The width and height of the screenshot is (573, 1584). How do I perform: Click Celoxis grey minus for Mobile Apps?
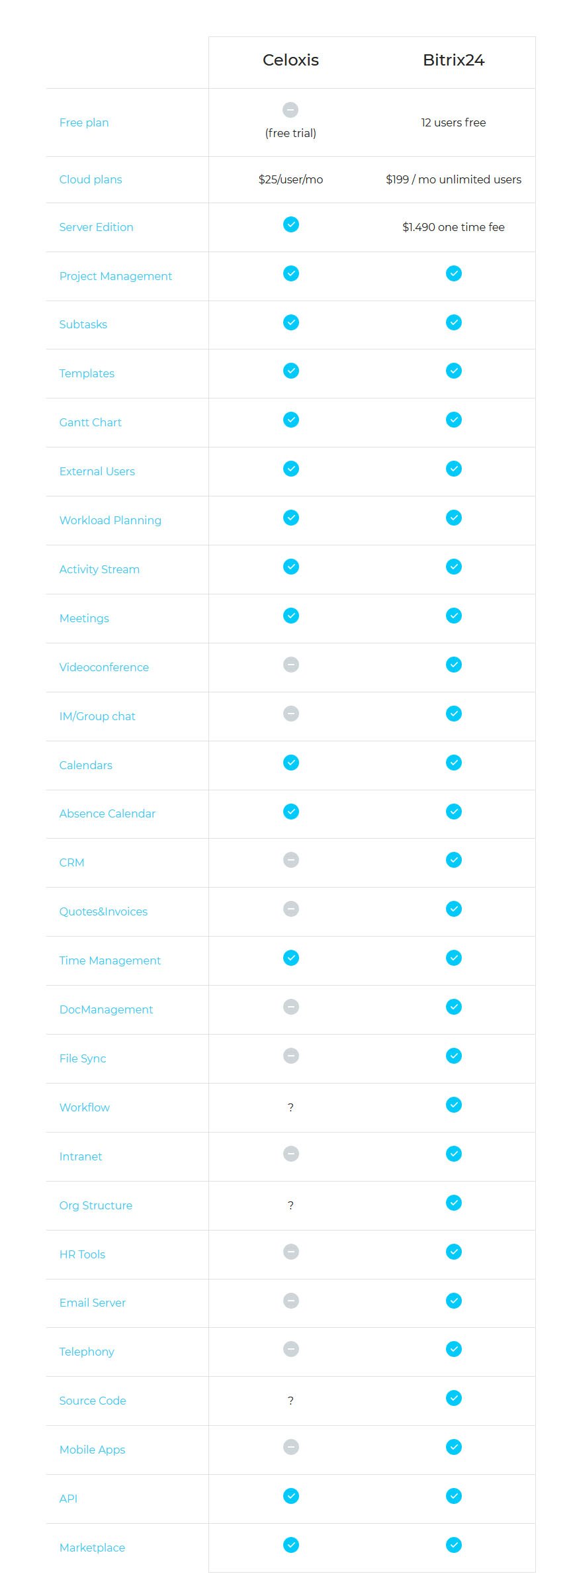coord(290,1447)
